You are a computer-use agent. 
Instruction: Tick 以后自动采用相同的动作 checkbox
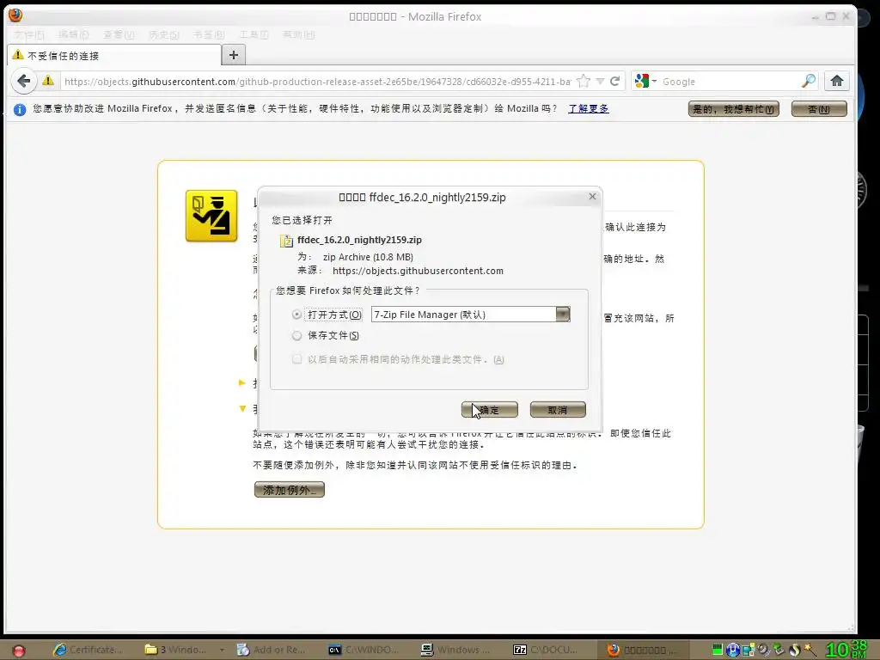296,359
